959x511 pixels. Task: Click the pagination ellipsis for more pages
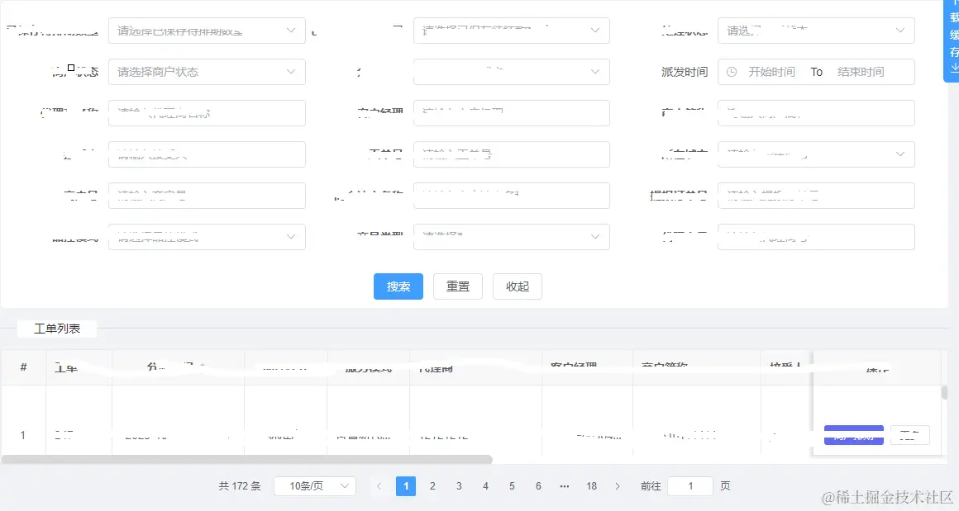[565, 486]
